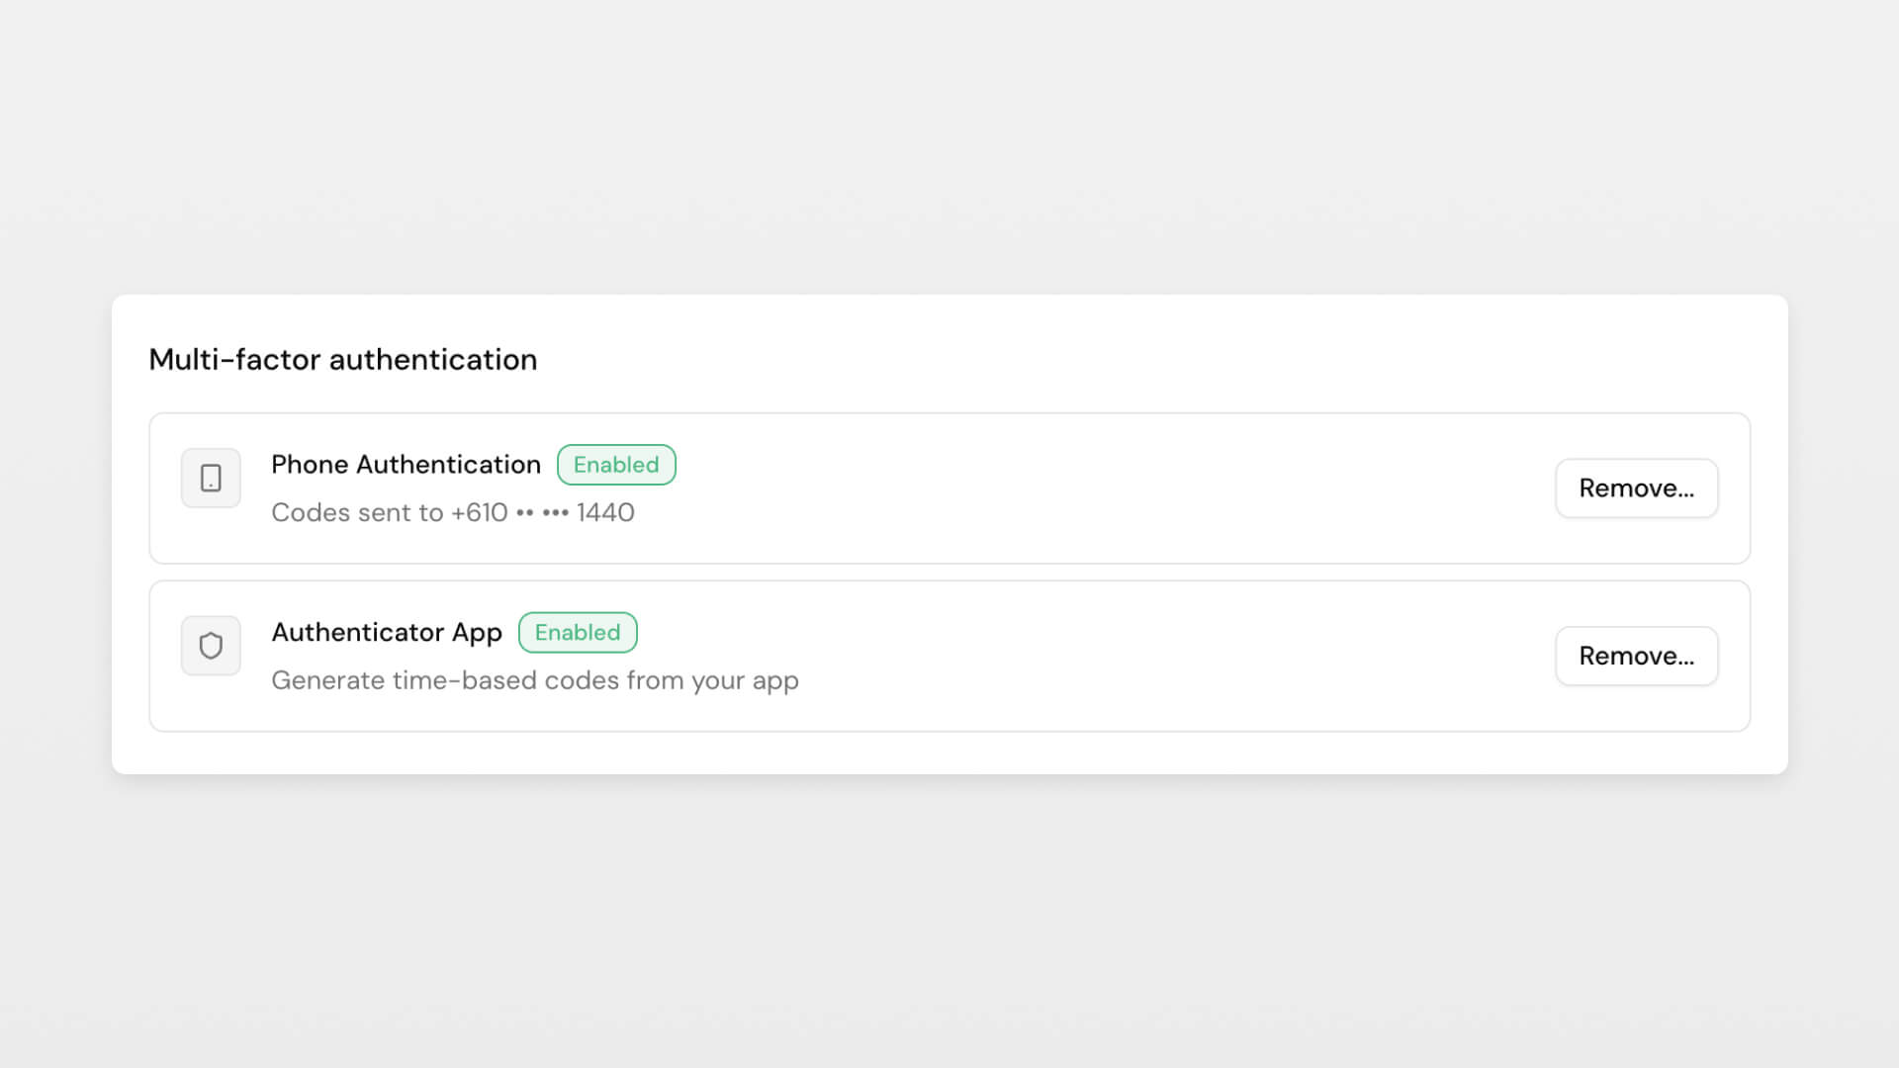
Task: Click empty space in the Phone Authentication row
Action: 1088,489
